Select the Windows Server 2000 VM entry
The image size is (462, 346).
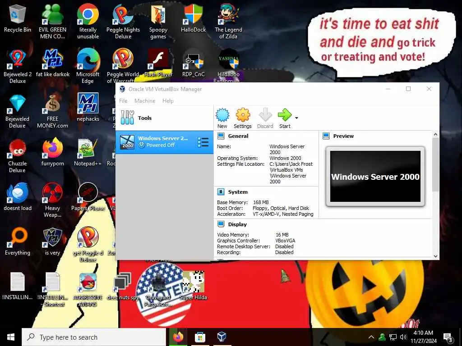tap(164, 142)
